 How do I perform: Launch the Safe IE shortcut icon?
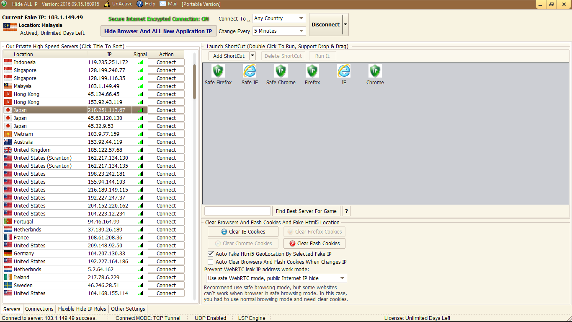pos(250,71)
